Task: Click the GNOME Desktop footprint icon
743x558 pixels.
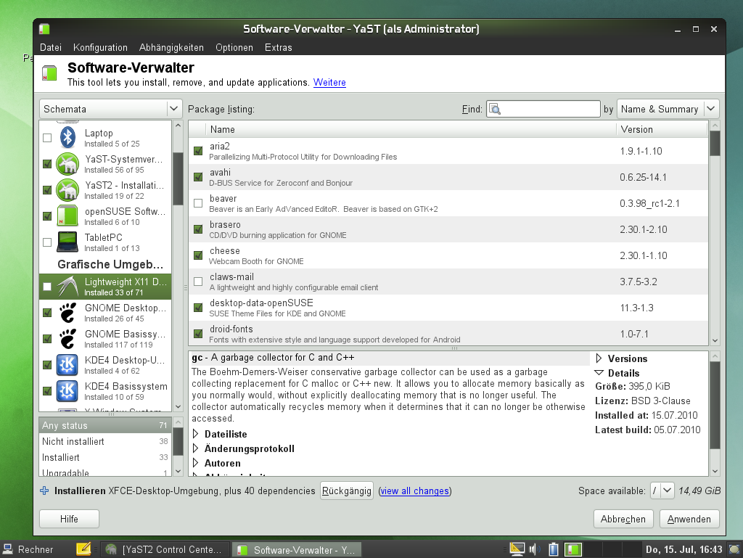Action: 68,313
